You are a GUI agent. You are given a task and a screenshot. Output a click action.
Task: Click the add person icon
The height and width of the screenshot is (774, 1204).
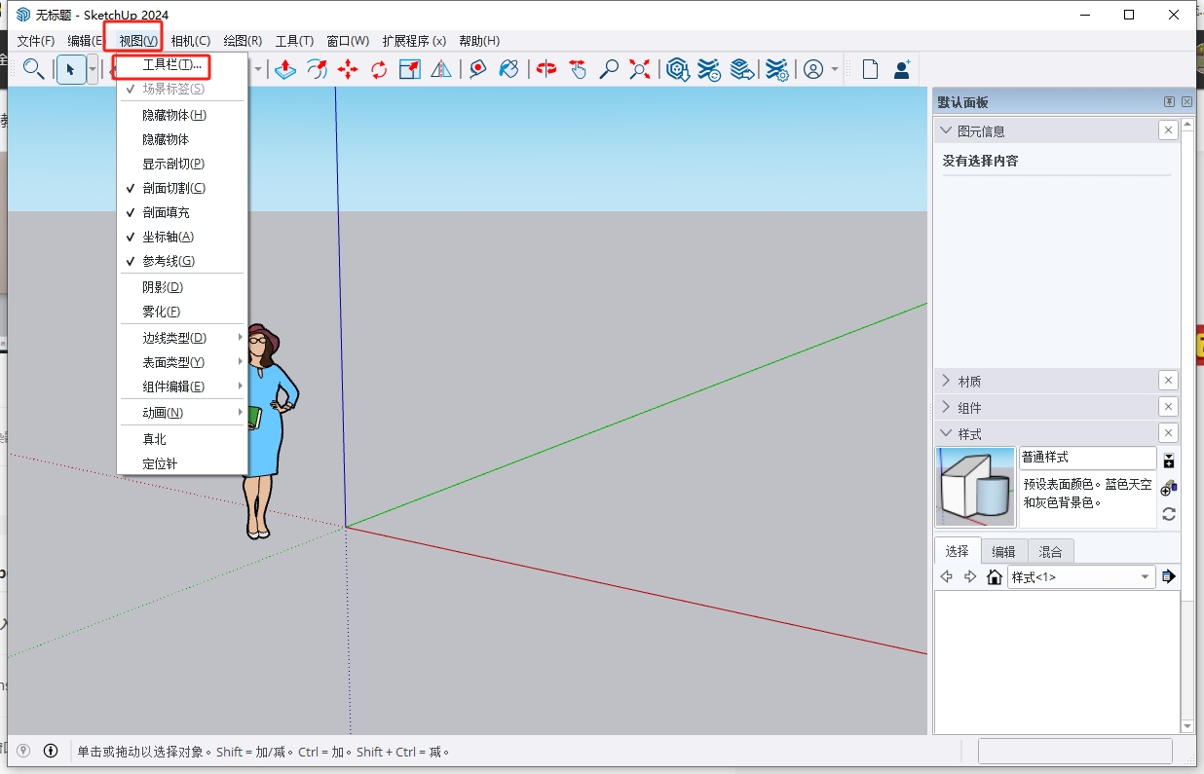902,69
